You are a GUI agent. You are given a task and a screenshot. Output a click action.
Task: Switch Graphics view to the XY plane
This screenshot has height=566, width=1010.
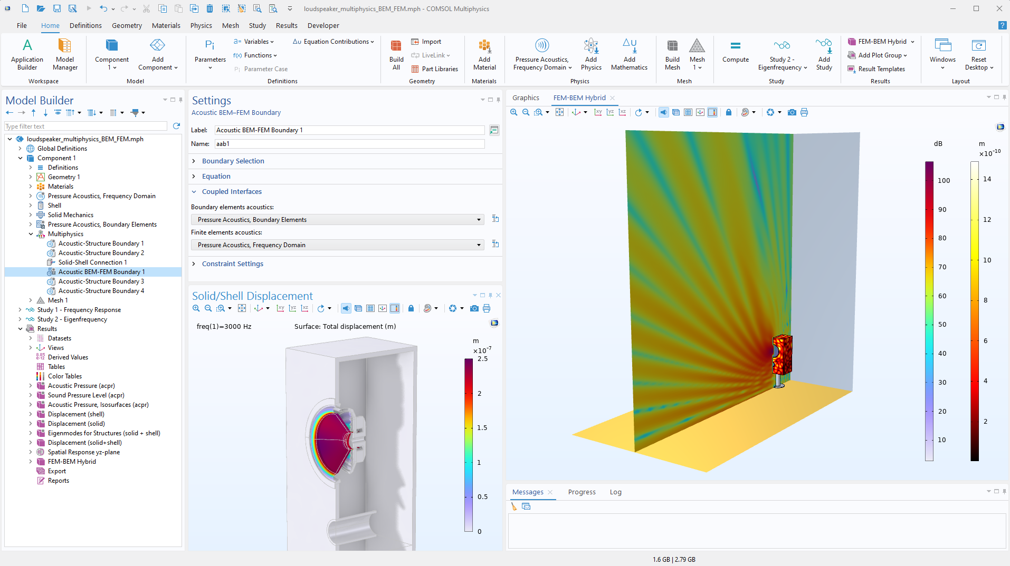click(x=598, y=112)
